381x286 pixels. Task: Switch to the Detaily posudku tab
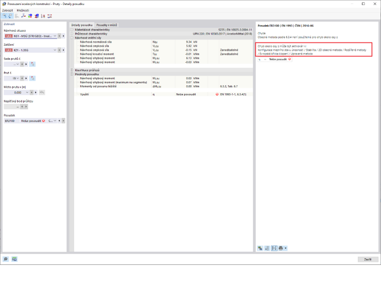tap(82, 25)
